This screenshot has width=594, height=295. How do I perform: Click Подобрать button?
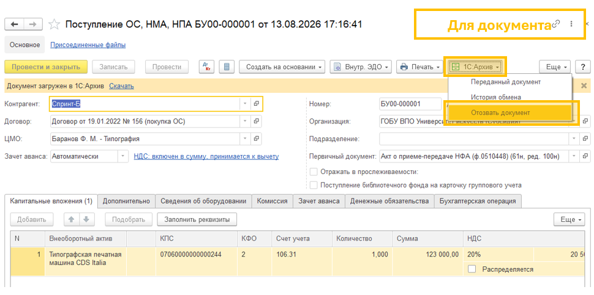click(x=129, y=219)
